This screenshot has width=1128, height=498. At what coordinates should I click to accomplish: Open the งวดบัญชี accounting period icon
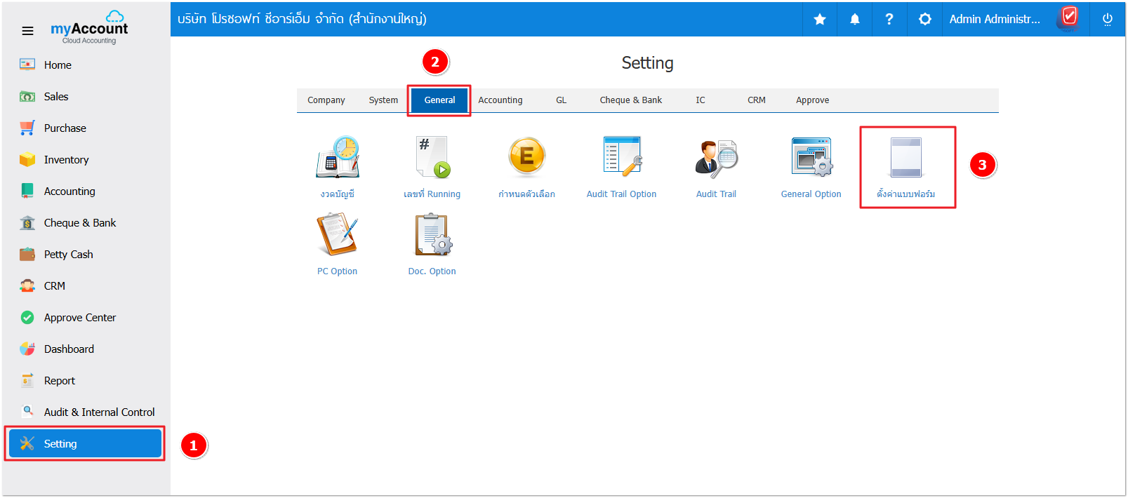(x=338, y=158)
